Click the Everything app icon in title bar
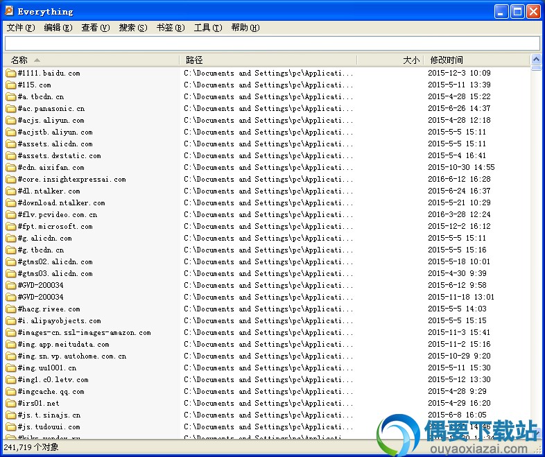 (9, 11)
